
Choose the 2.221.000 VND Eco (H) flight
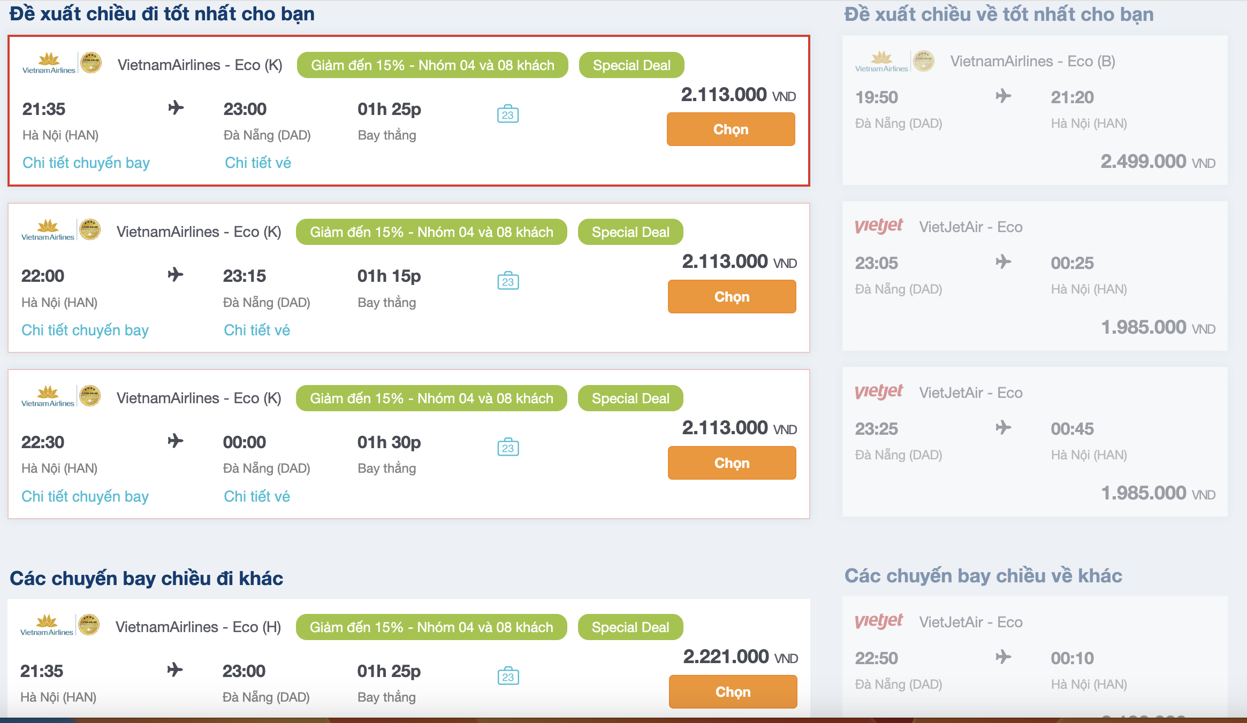[x=732, y=691]
